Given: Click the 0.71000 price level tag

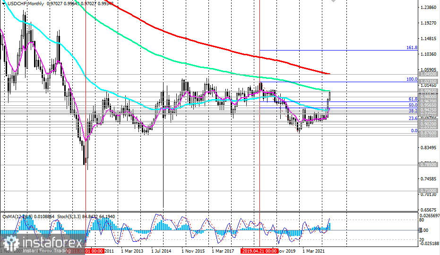Looking at the screenshot, I should pos(429,191).
